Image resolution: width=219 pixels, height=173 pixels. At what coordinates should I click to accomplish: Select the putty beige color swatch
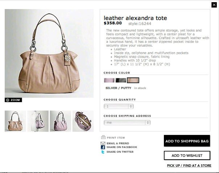pos(133,80)
